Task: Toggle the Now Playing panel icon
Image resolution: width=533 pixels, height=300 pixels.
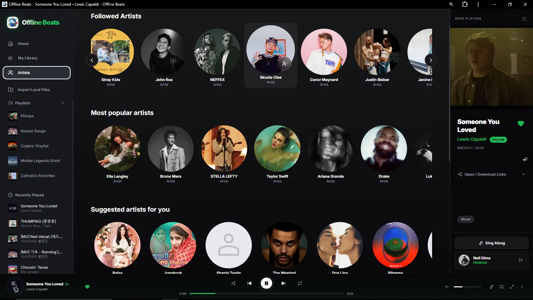Action: (x=524, y=19)
